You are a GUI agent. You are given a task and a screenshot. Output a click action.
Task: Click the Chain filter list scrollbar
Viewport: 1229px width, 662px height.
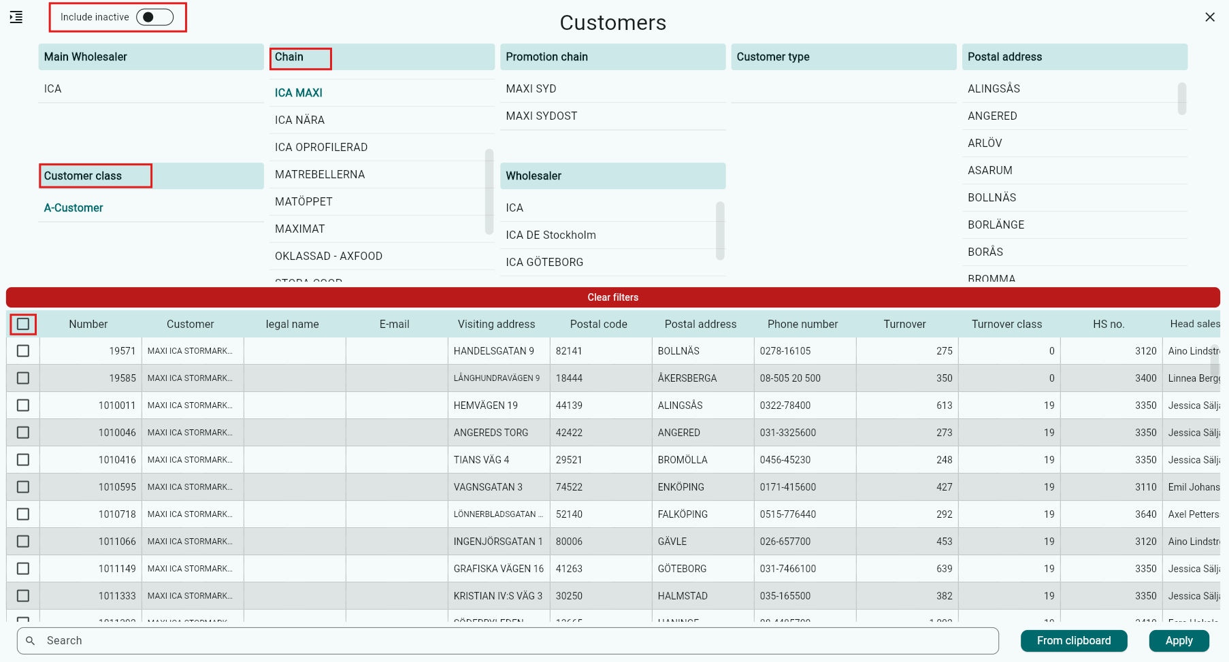pyautogui.click(x=489, y=191)
